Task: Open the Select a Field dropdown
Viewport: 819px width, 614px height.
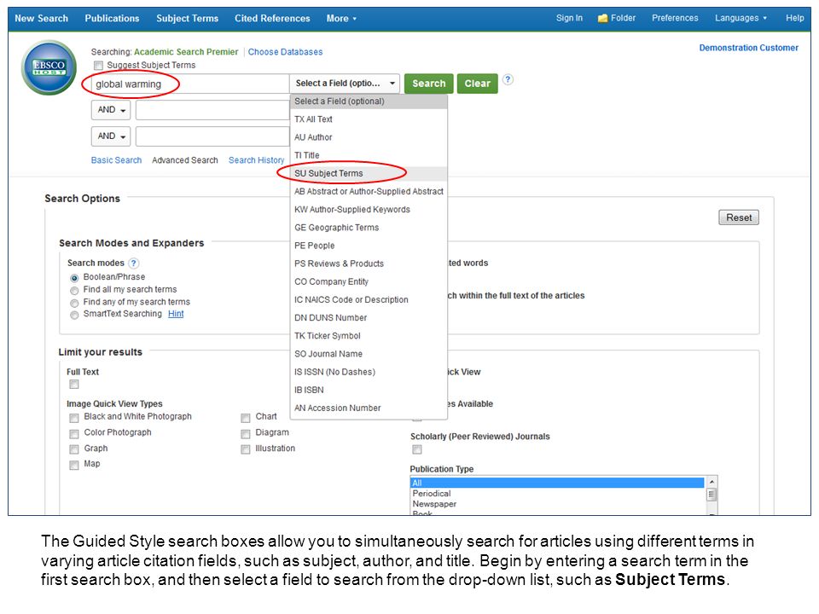Action: 345,84
